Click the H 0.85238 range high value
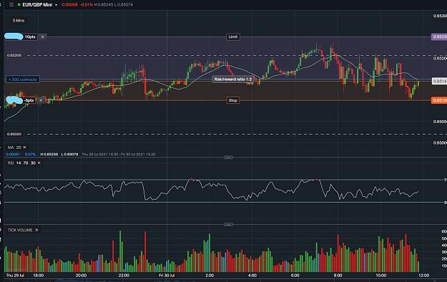 (x=49, y=155)
